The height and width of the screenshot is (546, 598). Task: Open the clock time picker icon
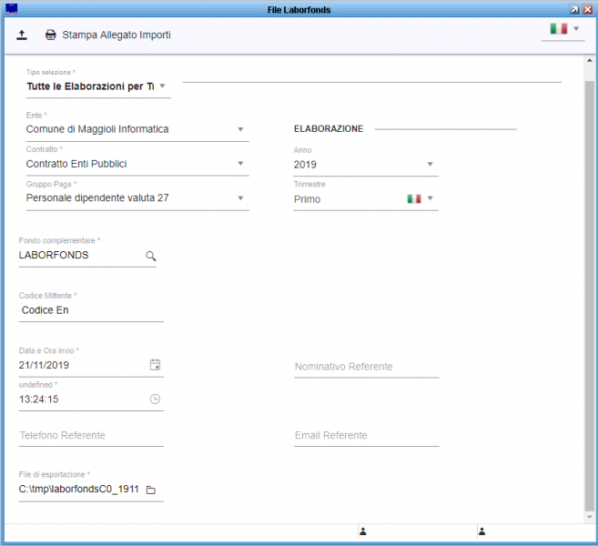pos(155,399)
